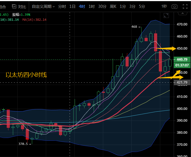The width and height of the screenshot is (191, 157).
Task: Select the 1日 daily timeframe
Action: pyautogui.click(x=72, y=6)
